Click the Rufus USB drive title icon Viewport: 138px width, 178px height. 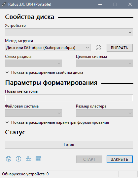4,4
